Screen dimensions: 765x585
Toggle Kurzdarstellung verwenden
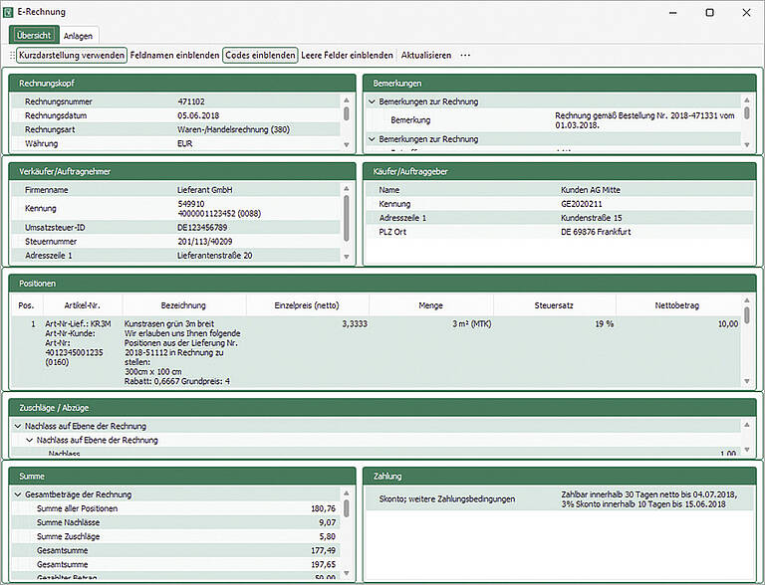72,55
